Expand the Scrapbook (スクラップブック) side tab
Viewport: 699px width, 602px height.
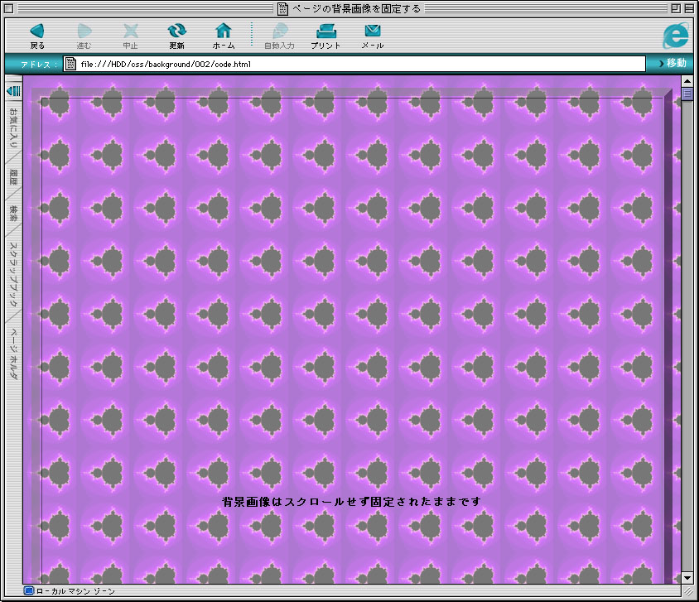[13, 272]
